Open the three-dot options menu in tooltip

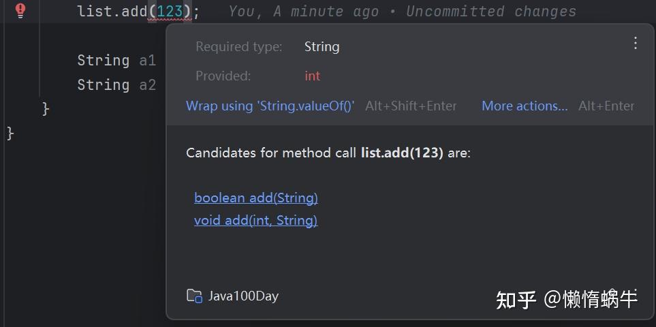point(636,44)
